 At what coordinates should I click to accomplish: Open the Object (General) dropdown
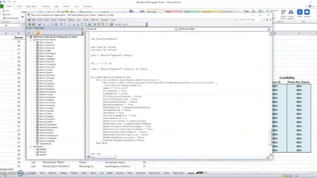point(176,29)
